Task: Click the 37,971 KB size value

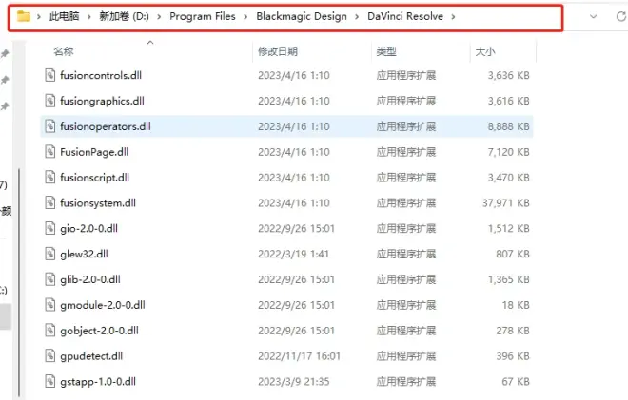Action: tap(506, 202)
